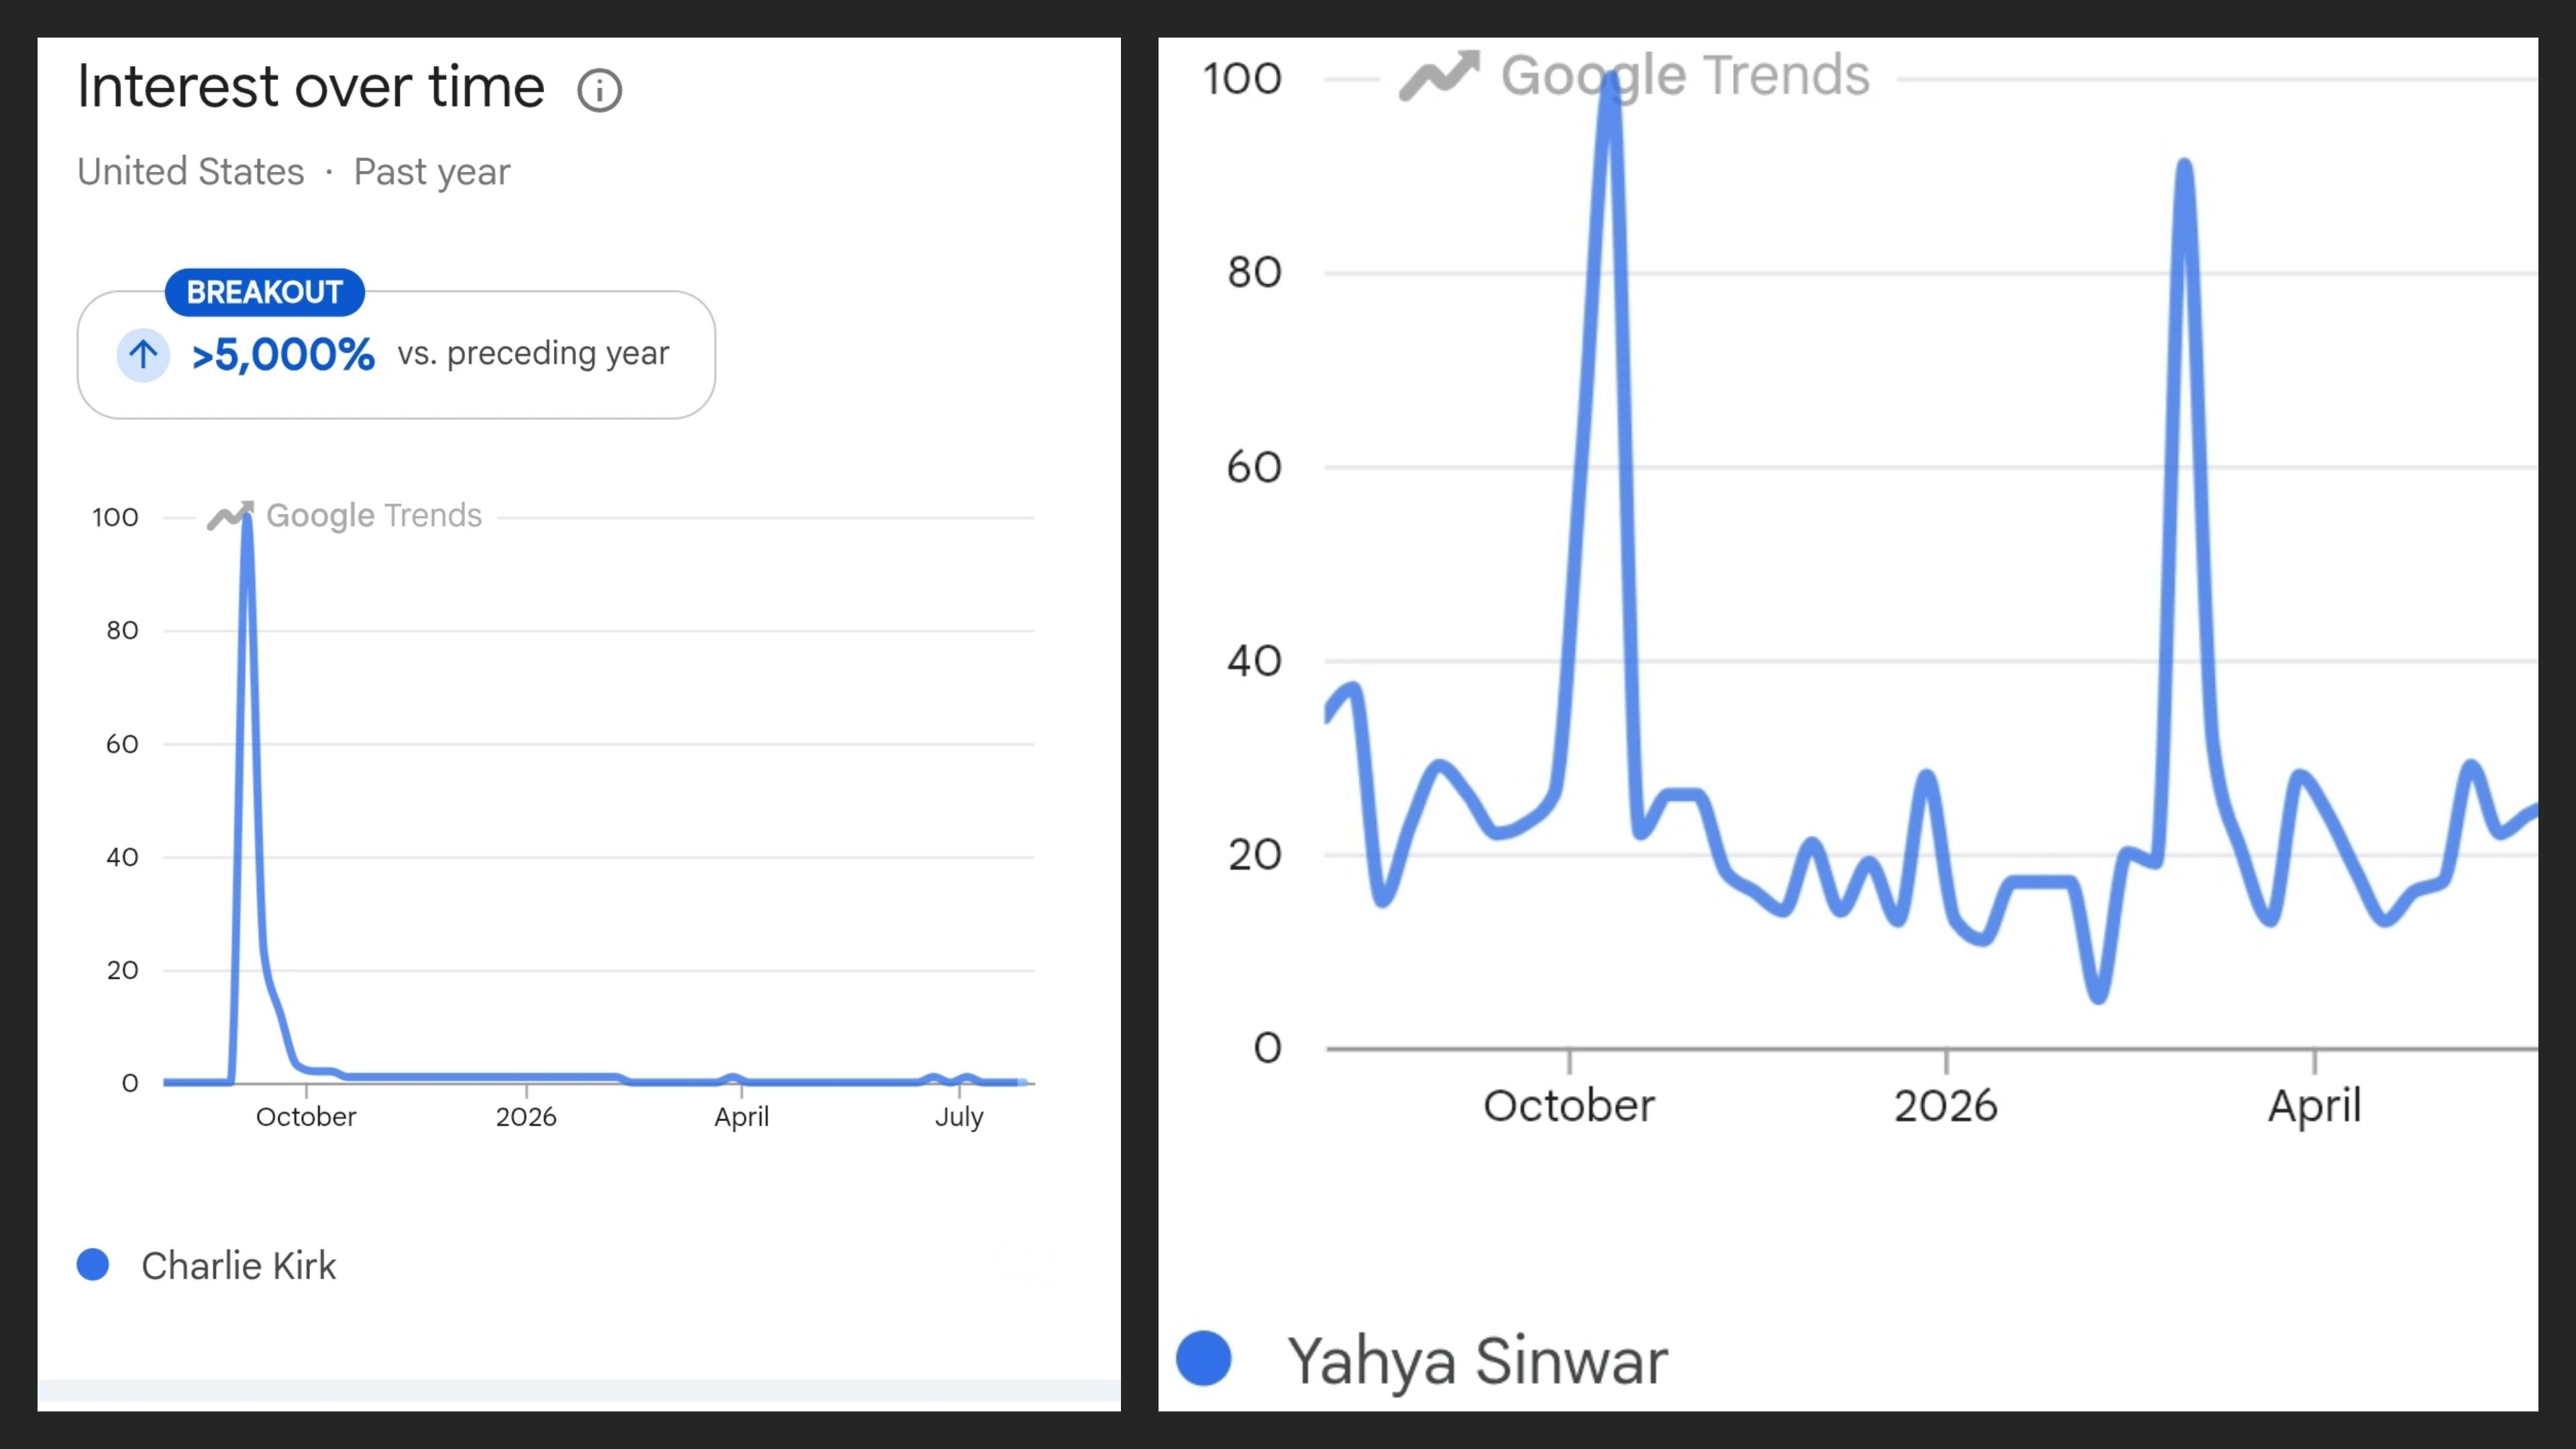Open the United States region selector
The height and width of the screenshot is (1449, 2576).
pyautogui.click(x=191, y=171)
